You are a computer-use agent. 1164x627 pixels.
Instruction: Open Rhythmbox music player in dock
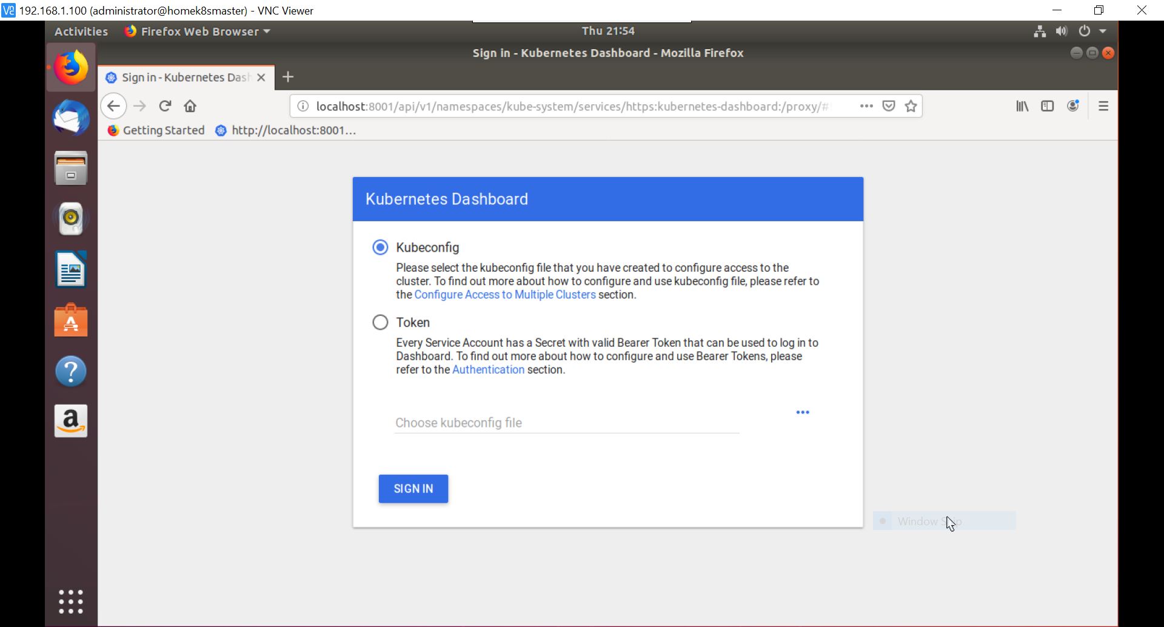[71, 218]
